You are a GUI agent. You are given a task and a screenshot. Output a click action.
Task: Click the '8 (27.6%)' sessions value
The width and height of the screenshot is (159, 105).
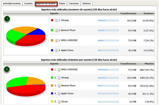[x=149, y=31]
